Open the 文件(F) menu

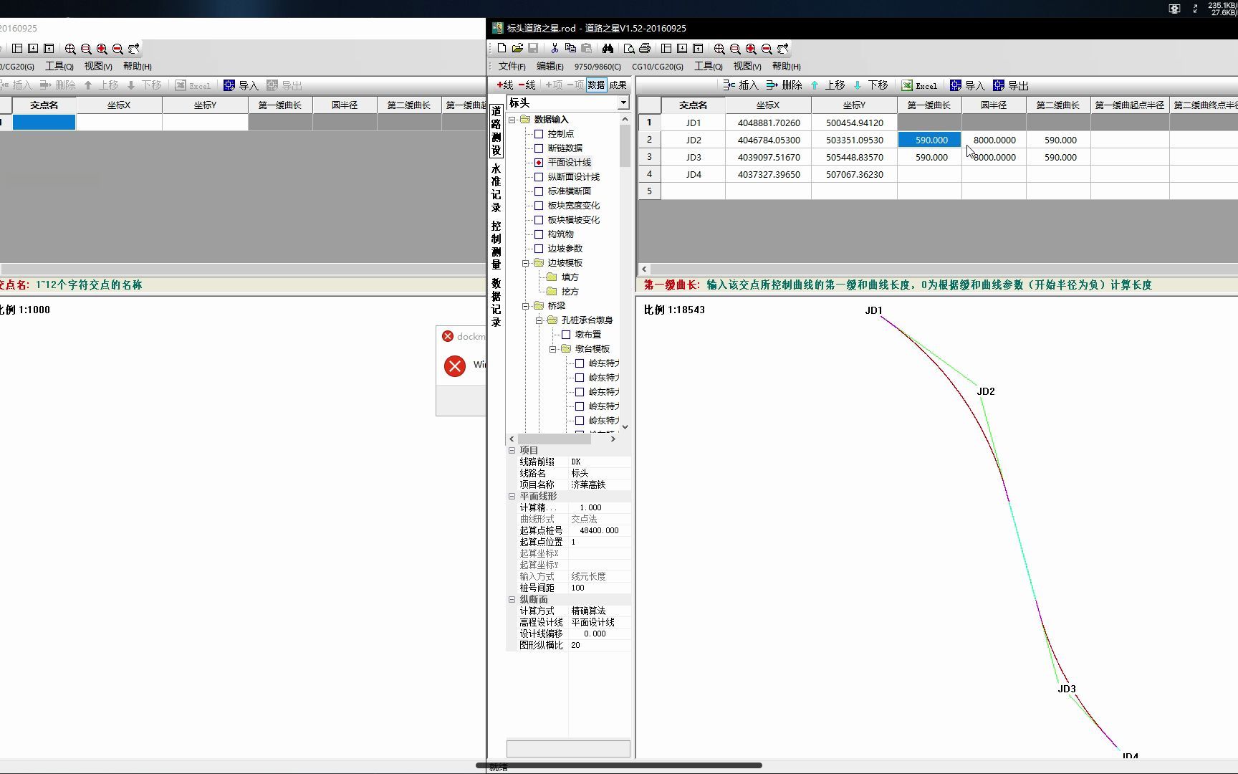click(512, 66)
